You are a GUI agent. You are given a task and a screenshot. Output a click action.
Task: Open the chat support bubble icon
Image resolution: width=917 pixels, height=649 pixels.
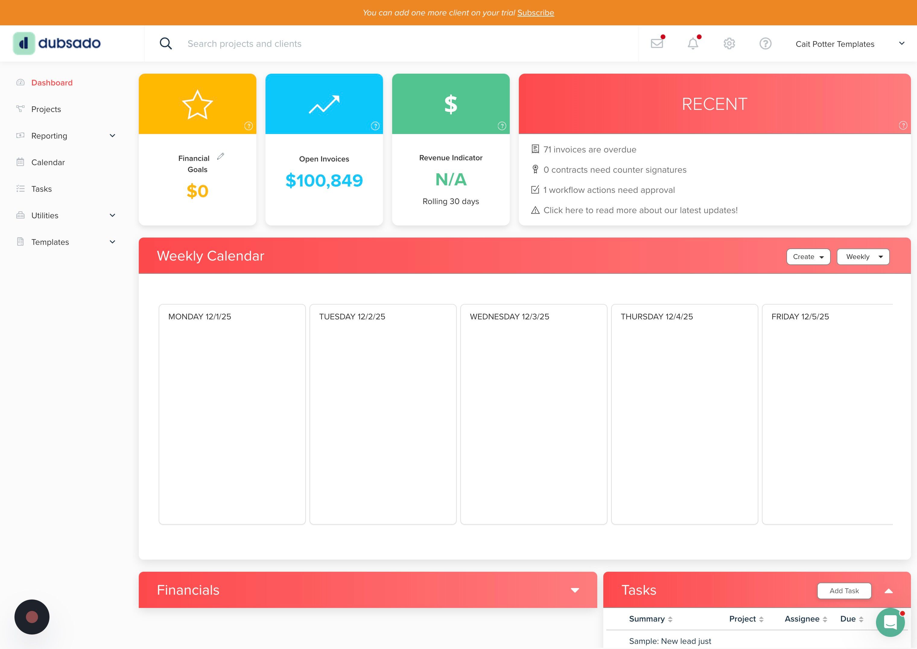(x=890, y=622)
